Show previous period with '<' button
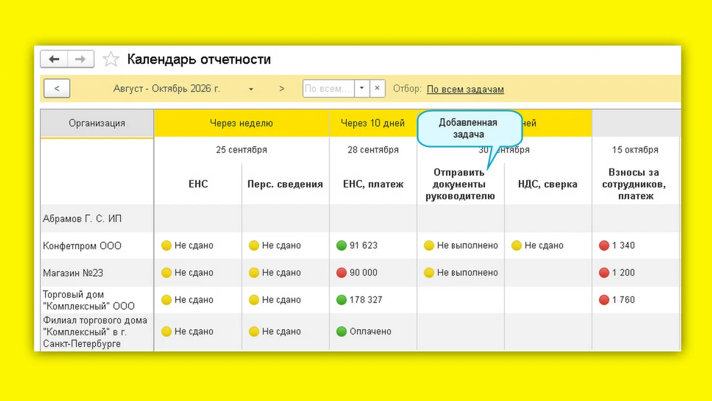This screenshot has width=712, height=401. click(57, 89)
